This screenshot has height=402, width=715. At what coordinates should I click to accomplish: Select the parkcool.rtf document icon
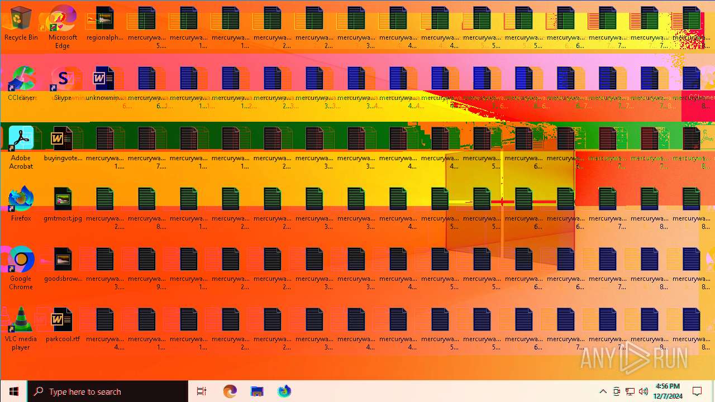pos(63,325)
